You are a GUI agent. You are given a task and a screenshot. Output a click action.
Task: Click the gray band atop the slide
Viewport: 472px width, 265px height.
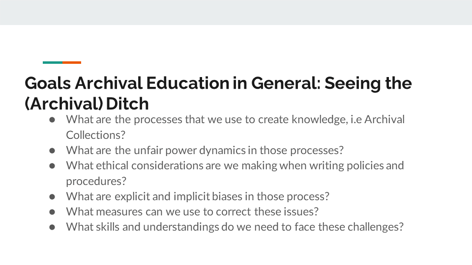236,12
